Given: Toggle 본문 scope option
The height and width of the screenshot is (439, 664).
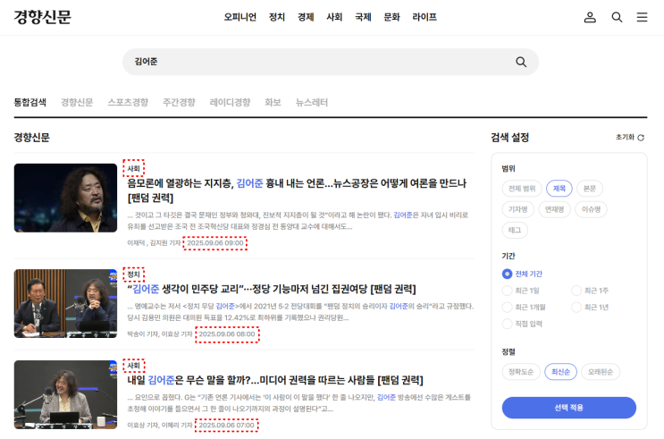Looking at the screenshot, I should point(590,189).
